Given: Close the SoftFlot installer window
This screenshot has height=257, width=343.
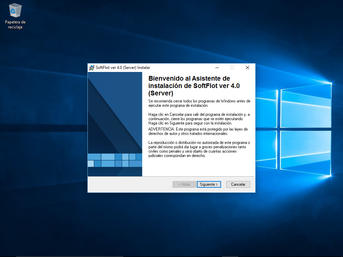Looking at the screenshot, I should [x=247, y=68].
